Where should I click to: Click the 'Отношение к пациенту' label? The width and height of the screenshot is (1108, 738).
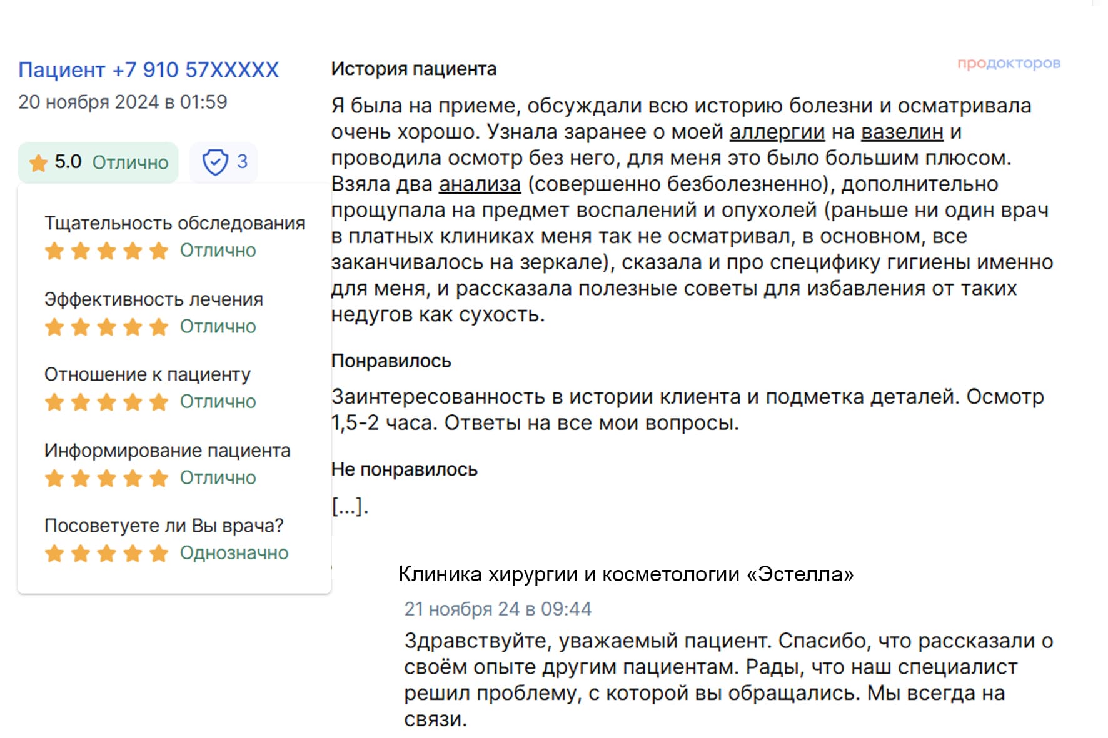(x=148, y=374)
